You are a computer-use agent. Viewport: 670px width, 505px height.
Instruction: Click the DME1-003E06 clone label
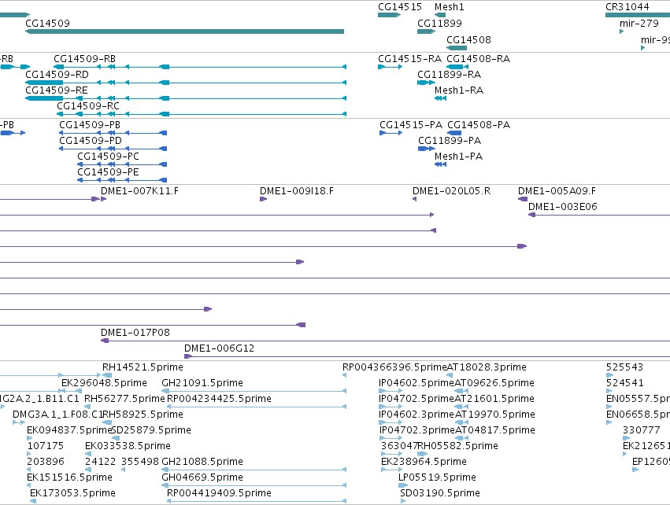tap(563, 207)
